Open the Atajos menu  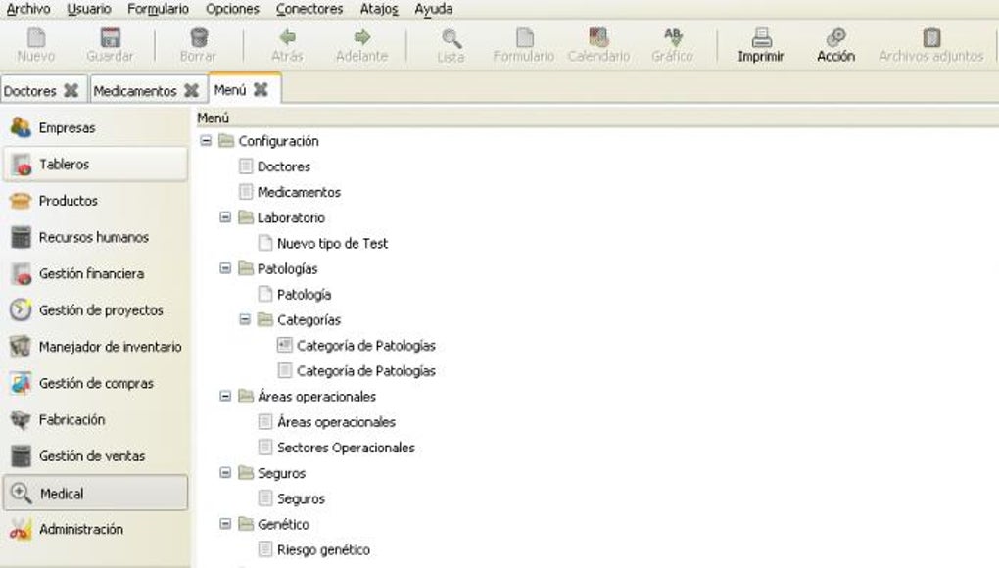[x=379, y=9]
